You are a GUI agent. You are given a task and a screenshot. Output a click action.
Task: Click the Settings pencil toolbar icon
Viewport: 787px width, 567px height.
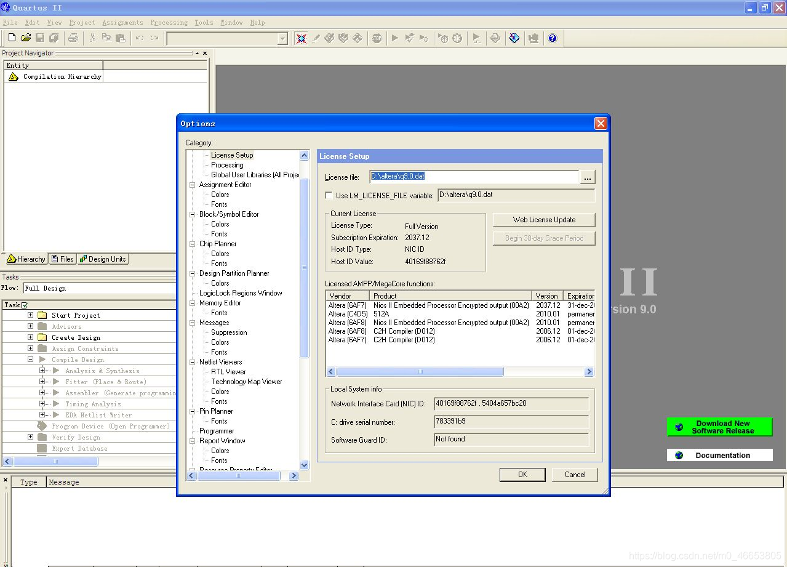tap(316, 38)
